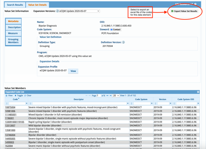Viewport: 206px width, 149px height.
Task: Open the Code filter operator menu
Action: pyautogui.click(x=7, y=104)
